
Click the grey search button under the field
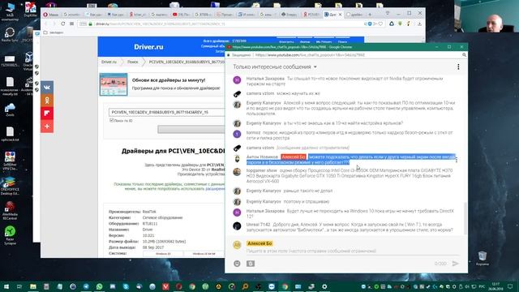(x=191, y=129)
